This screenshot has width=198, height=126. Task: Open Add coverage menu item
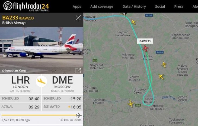[102, 7]
